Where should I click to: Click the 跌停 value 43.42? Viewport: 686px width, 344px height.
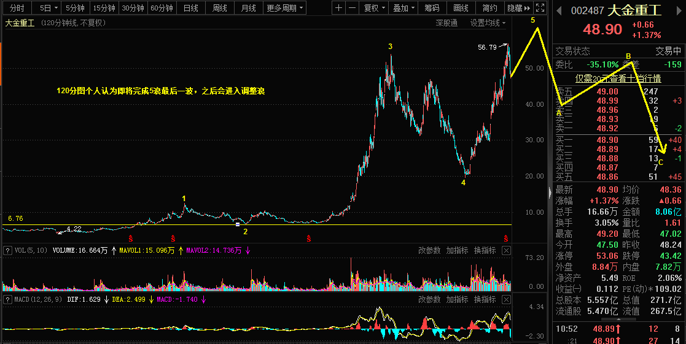(669, 256)
